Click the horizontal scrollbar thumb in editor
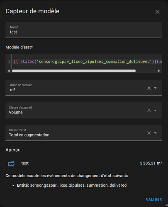The width and height of the screenshot is (168, 207). pyautogui.click(x=74, y=71)
